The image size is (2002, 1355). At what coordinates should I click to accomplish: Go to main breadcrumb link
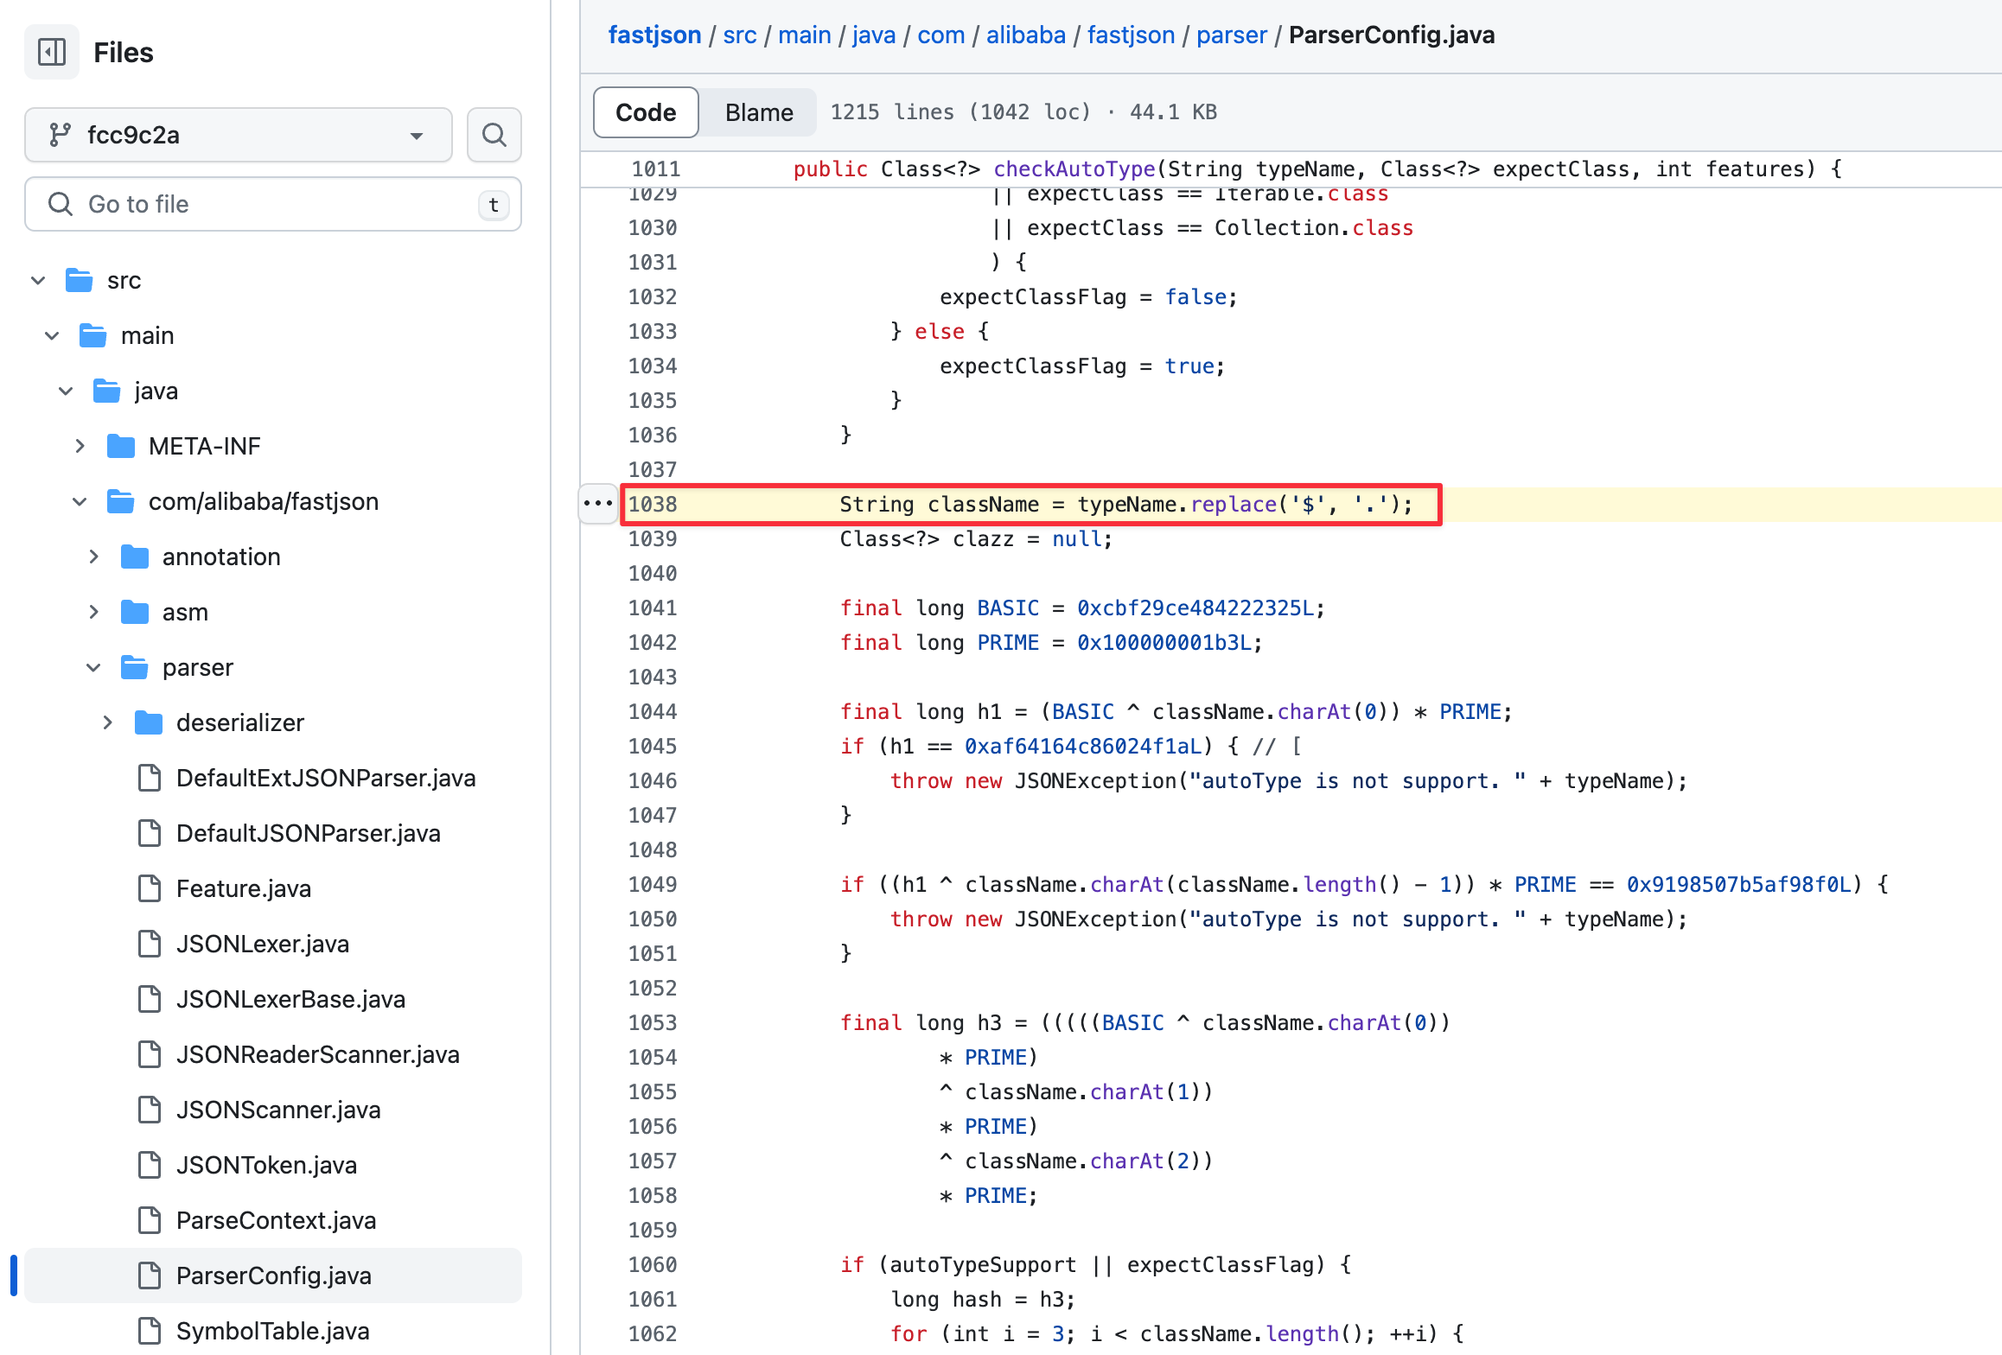(805, 35)
